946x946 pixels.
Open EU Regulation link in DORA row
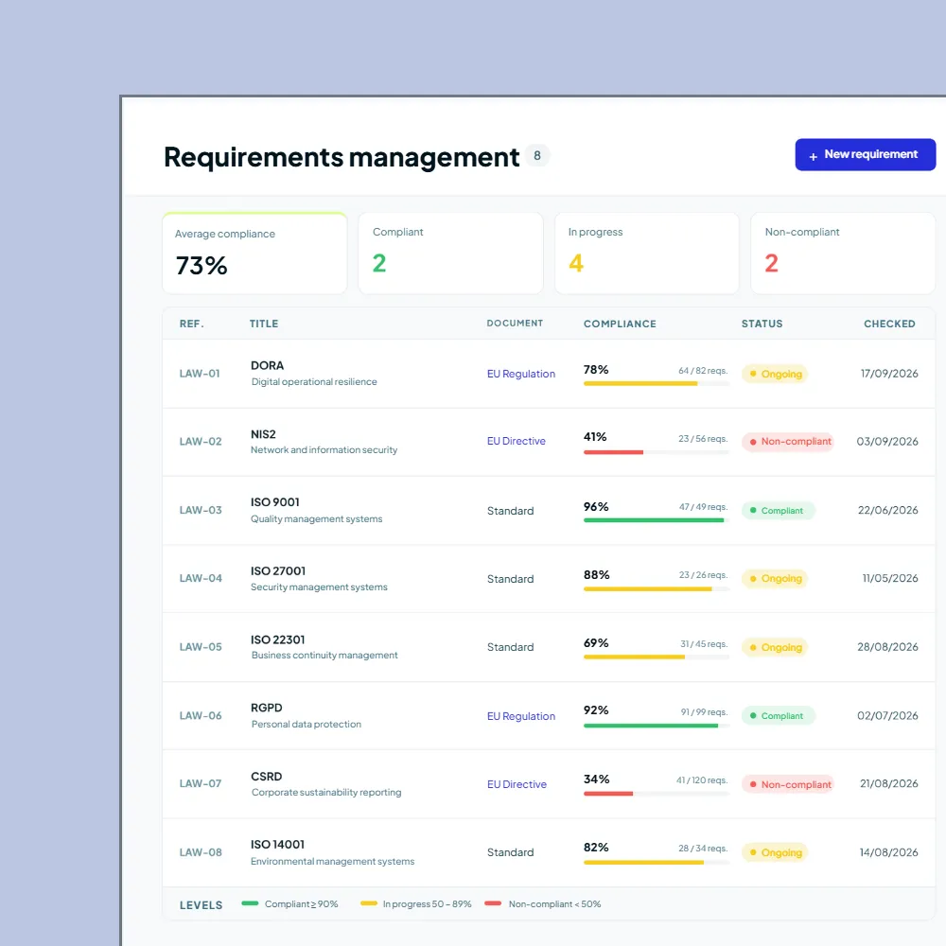520,374
